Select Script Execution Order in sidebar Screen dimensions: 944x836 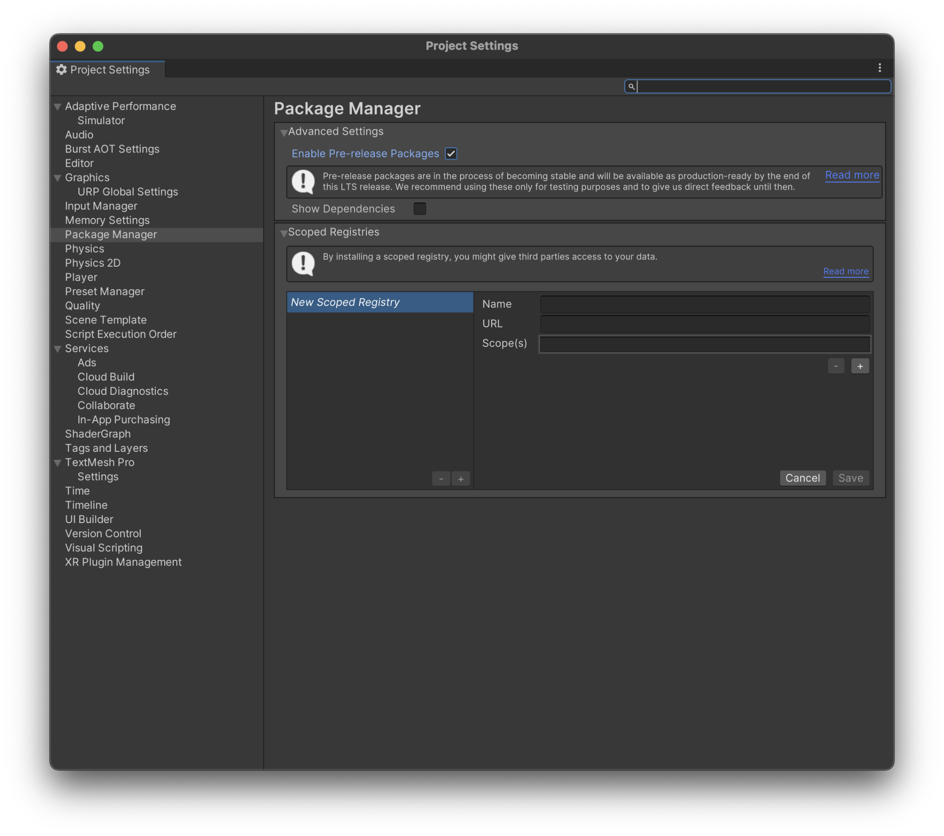pyautogui.click(x=120, y=334)
